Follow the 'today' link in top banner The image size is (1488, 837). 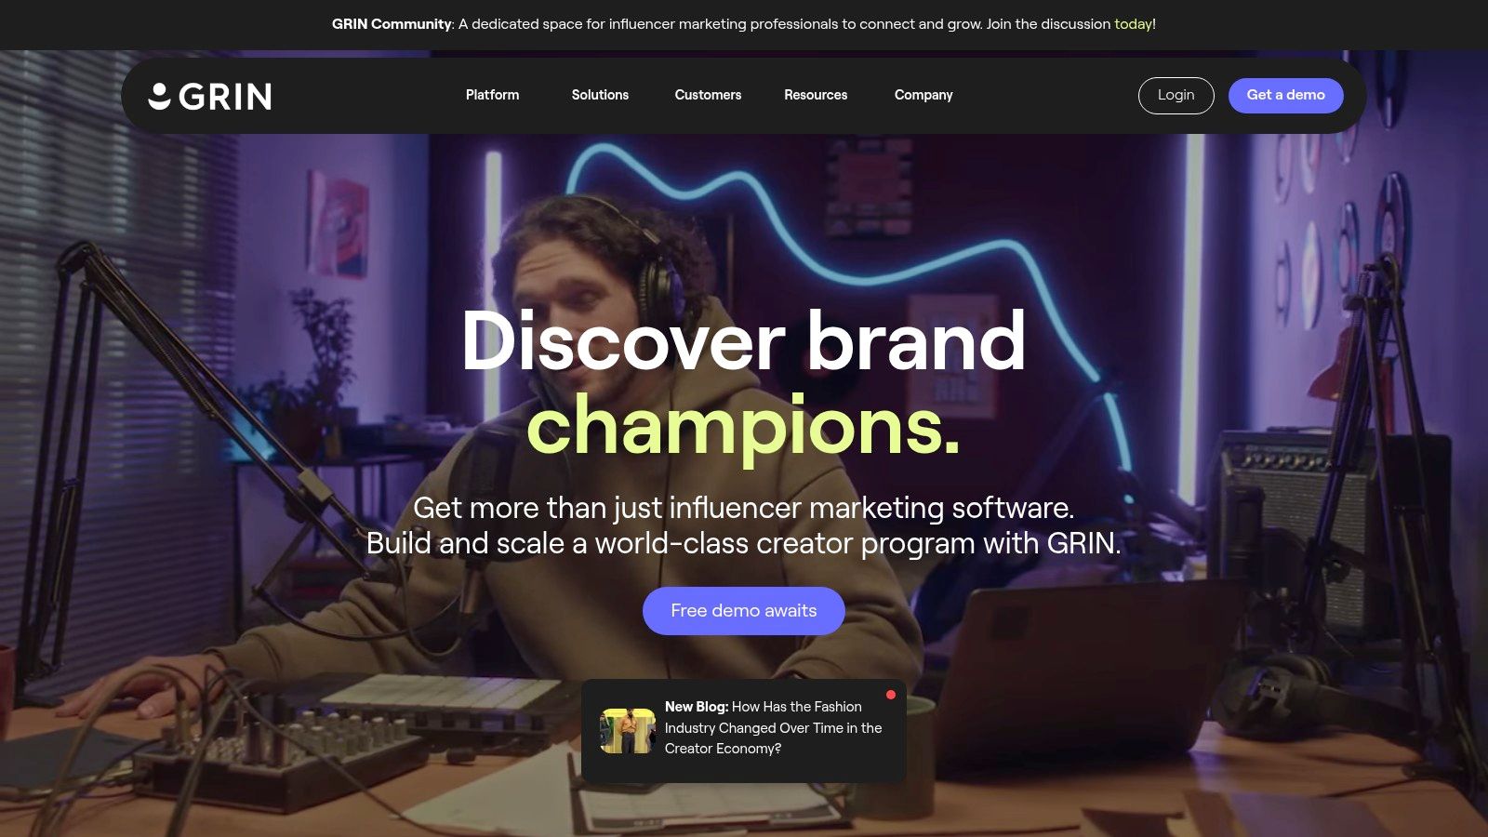coord(1133,24)
